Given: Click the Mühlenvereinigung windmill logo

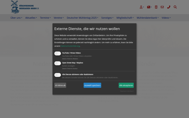Looking at the screenshot, I should click(x=25, y=7).
